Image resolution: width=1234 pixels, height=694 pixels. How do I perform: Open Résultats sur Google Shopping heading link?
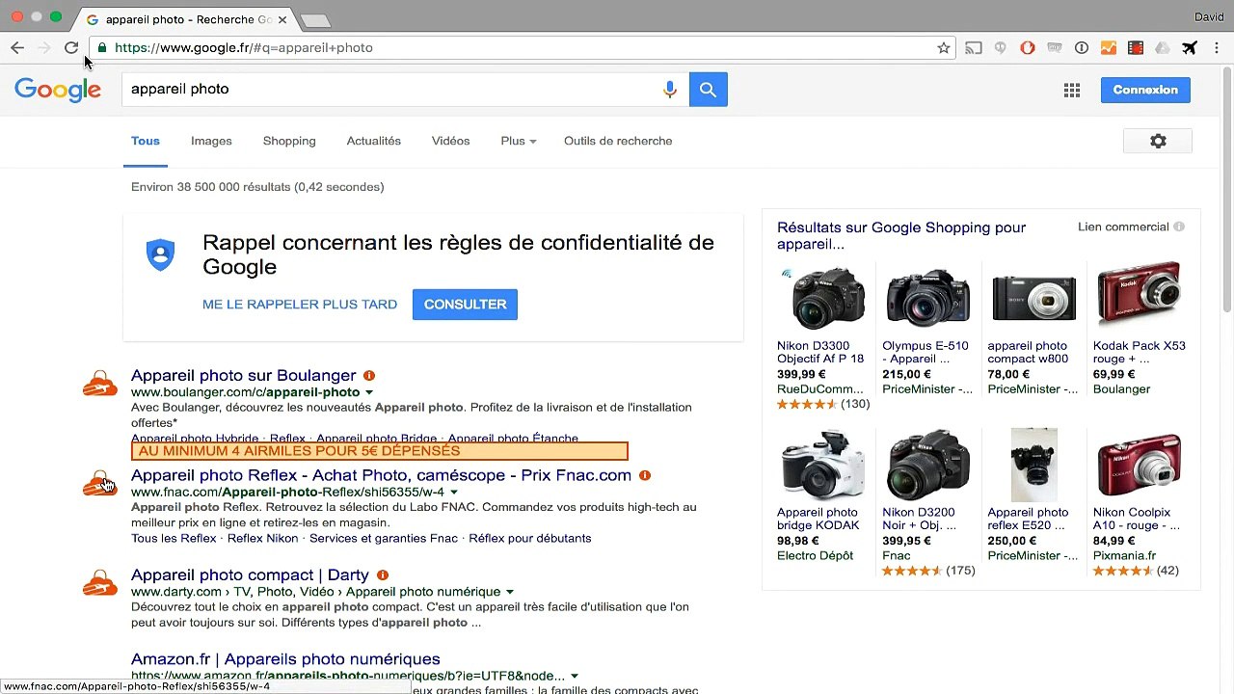pyautogui.click(x=901, y=235)
